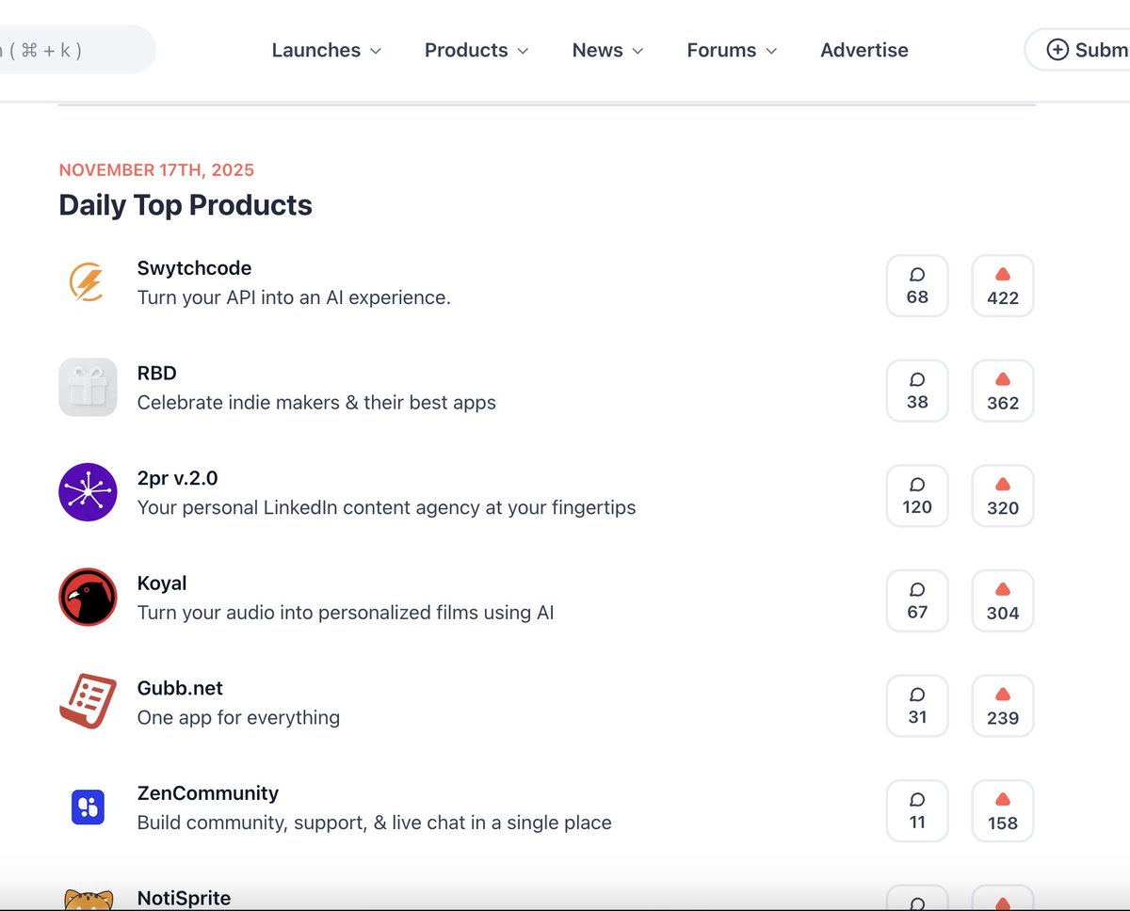Open the Koyal red bird logo
This screenshot has width=1130, height=911.
pyautogui.click(x=88, y=597)
